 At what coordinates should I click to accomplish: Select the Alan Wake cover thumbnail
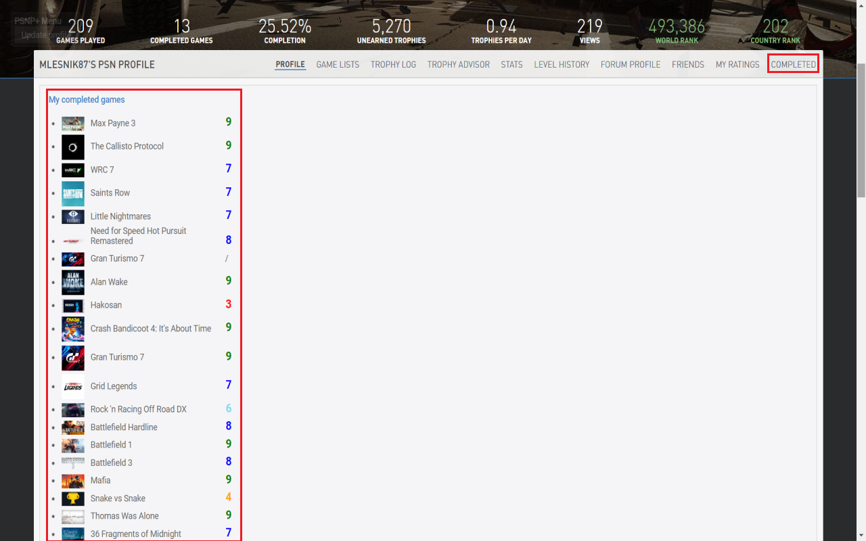pos(73,283)
